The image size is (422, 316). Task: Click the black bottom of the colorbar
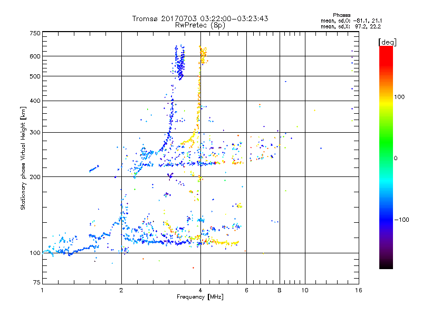click(386, 265)
